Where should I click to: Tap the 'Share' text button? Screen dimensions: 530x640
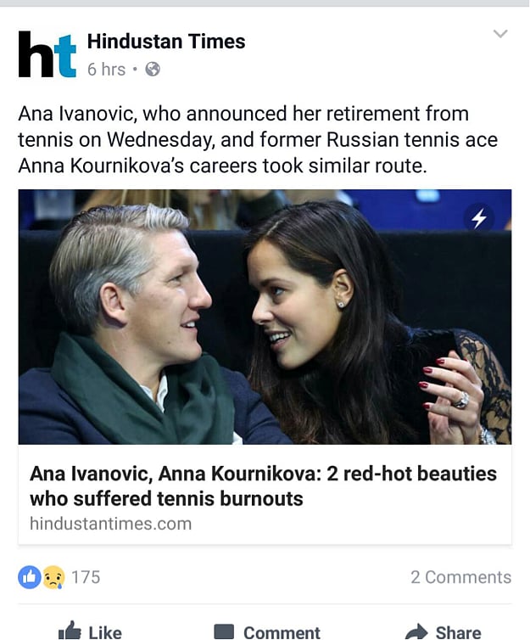tap(458, 632)
